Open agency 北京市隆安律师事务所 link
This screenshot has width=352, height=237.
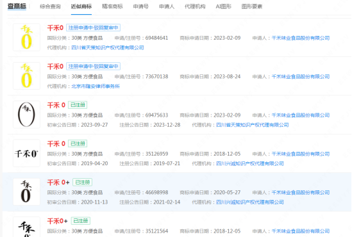coord(96,86)
